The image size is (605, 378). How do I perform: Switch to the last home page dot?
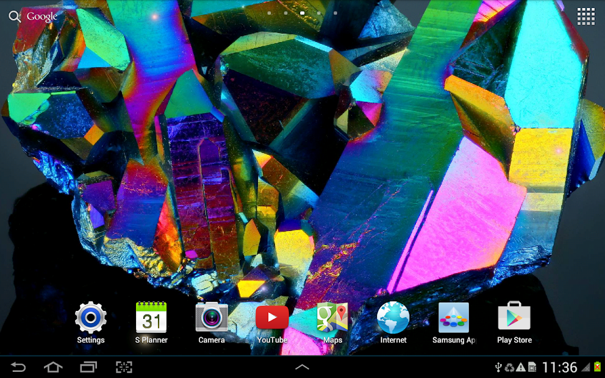(335, 13)
